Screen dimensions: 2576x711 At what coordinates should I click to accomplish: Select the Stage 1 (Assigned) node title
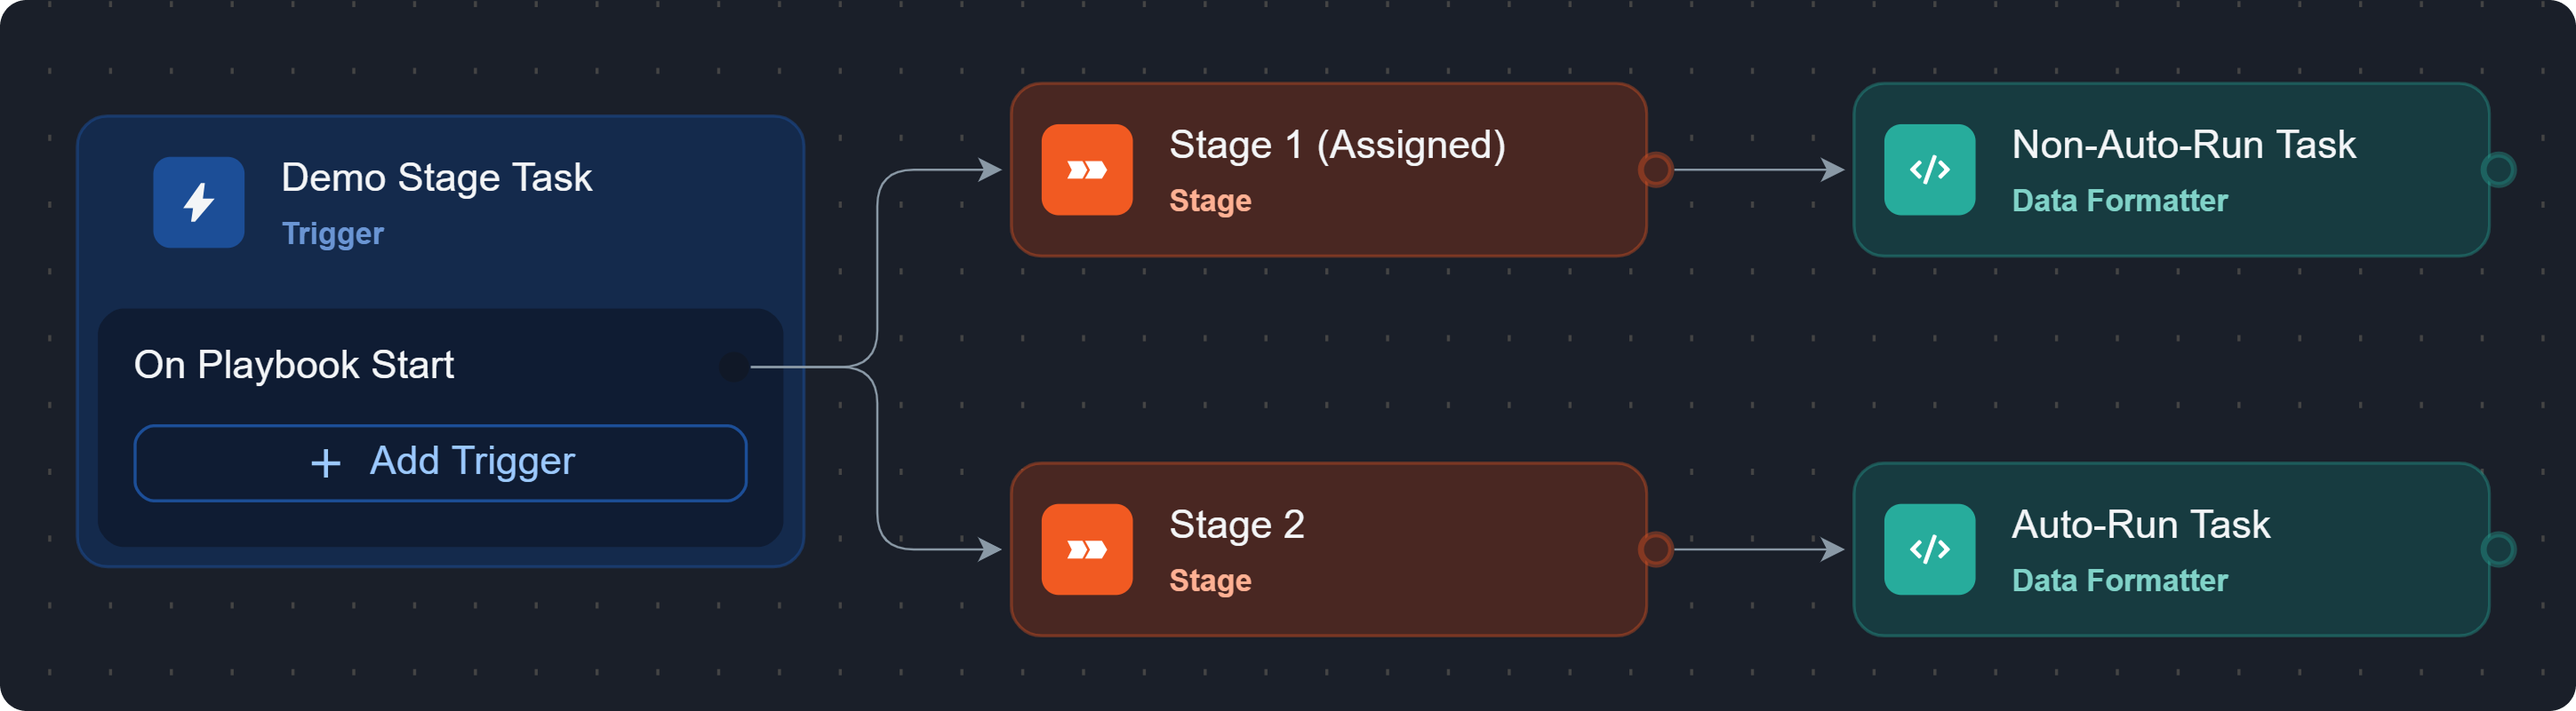1336,146
